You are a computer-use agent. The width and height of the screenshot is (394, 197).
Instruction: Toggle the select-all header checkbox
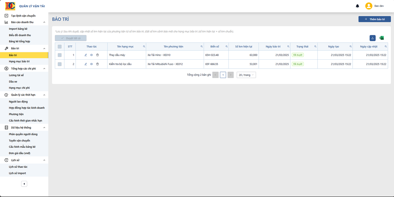point(59,46)
